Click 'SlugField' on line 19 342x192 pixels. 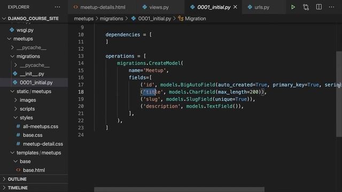199,99
